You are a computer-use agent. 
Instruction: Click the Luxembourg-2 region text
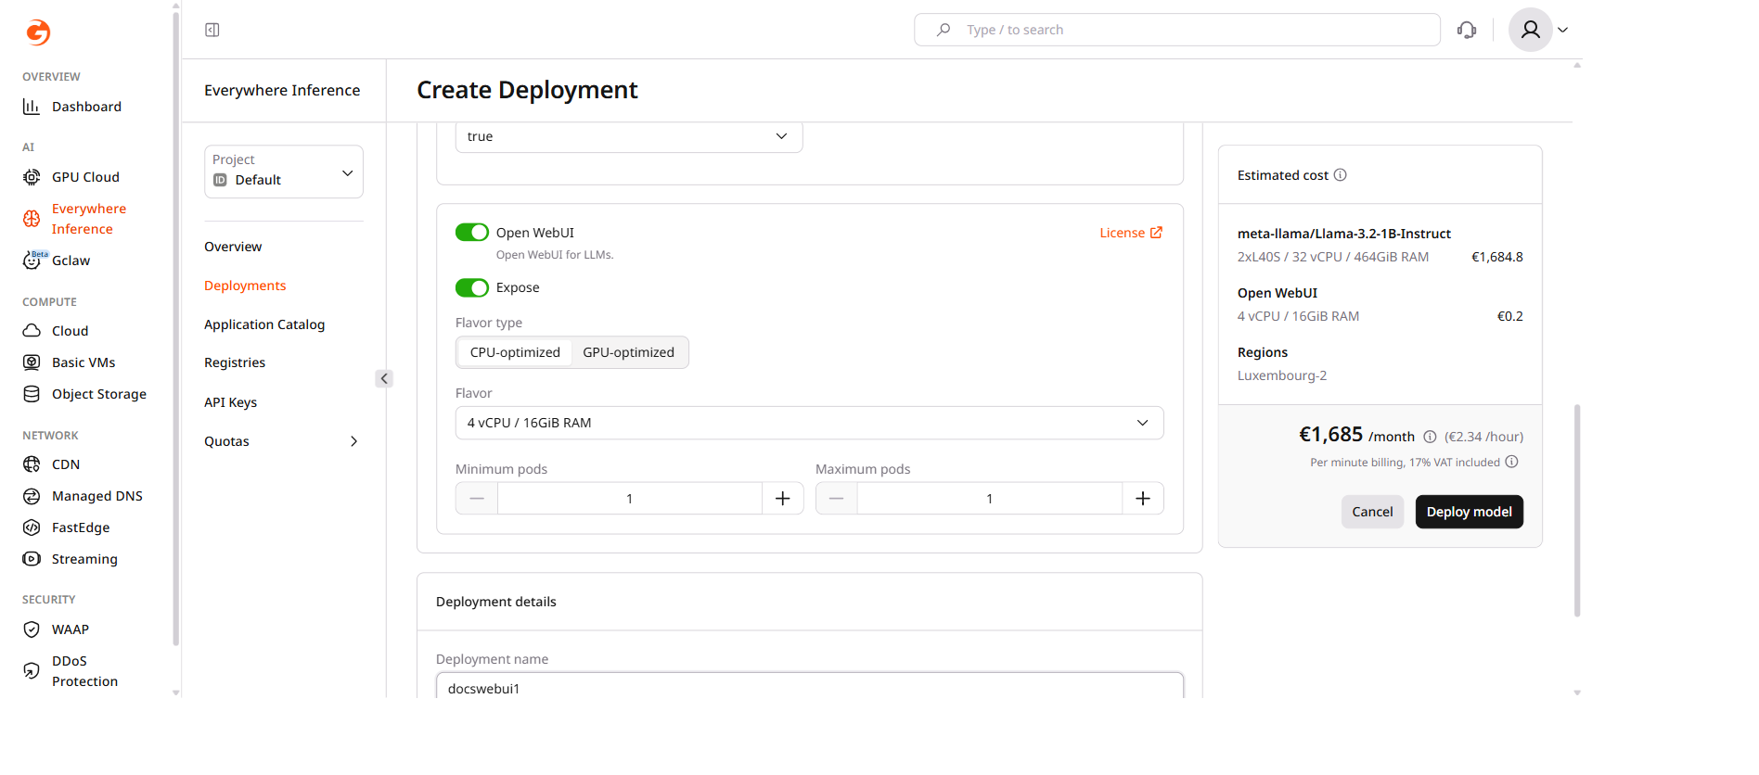[x=1282, y=375]
